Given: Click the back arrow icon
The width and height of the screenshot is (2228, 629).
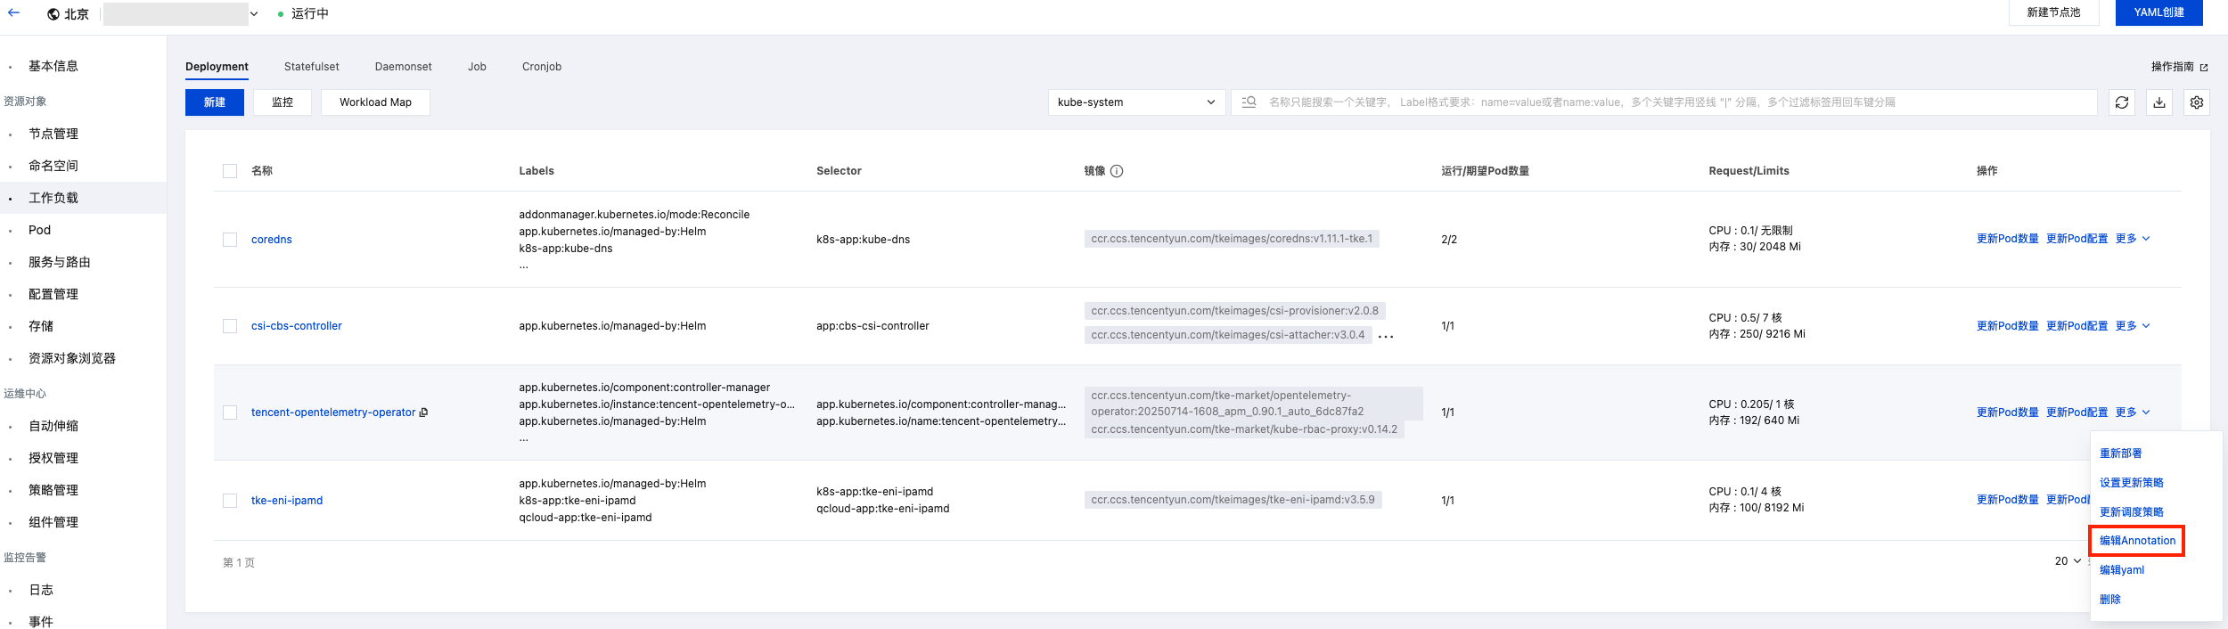Looking at the screenshot, I should [13, 13].
